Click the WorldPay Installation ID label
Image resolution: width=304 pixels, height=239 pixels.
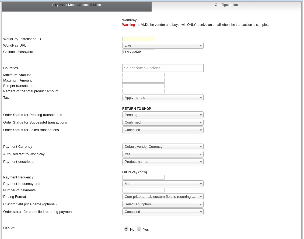coord(22,39)
